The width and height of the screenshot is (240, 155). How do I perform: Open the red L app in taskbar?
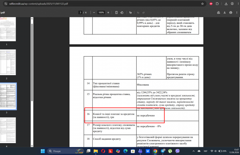click(111, 151)
